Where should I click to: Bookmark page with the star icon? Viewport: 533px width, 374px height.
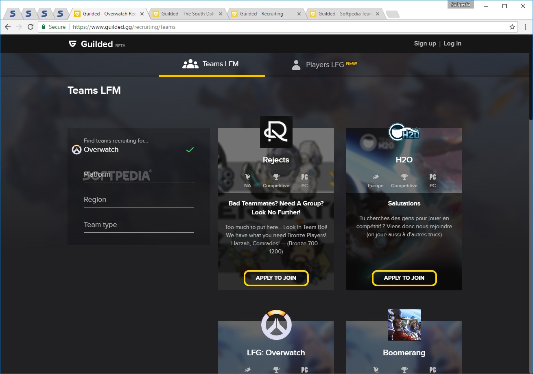(x=512, y=27)
